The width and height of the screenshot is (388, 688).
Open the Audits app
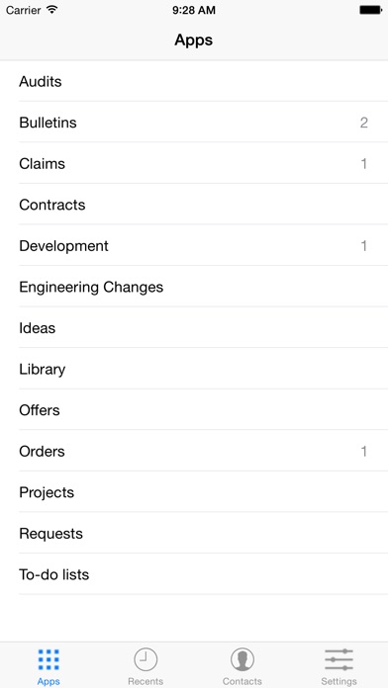pyautogui.click(x=194, y=81)
